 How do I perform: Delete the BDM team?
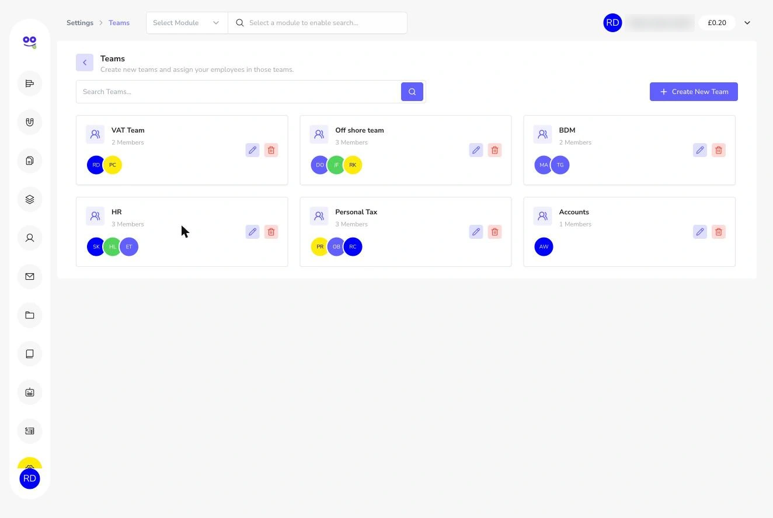click(x=718, y=150)
